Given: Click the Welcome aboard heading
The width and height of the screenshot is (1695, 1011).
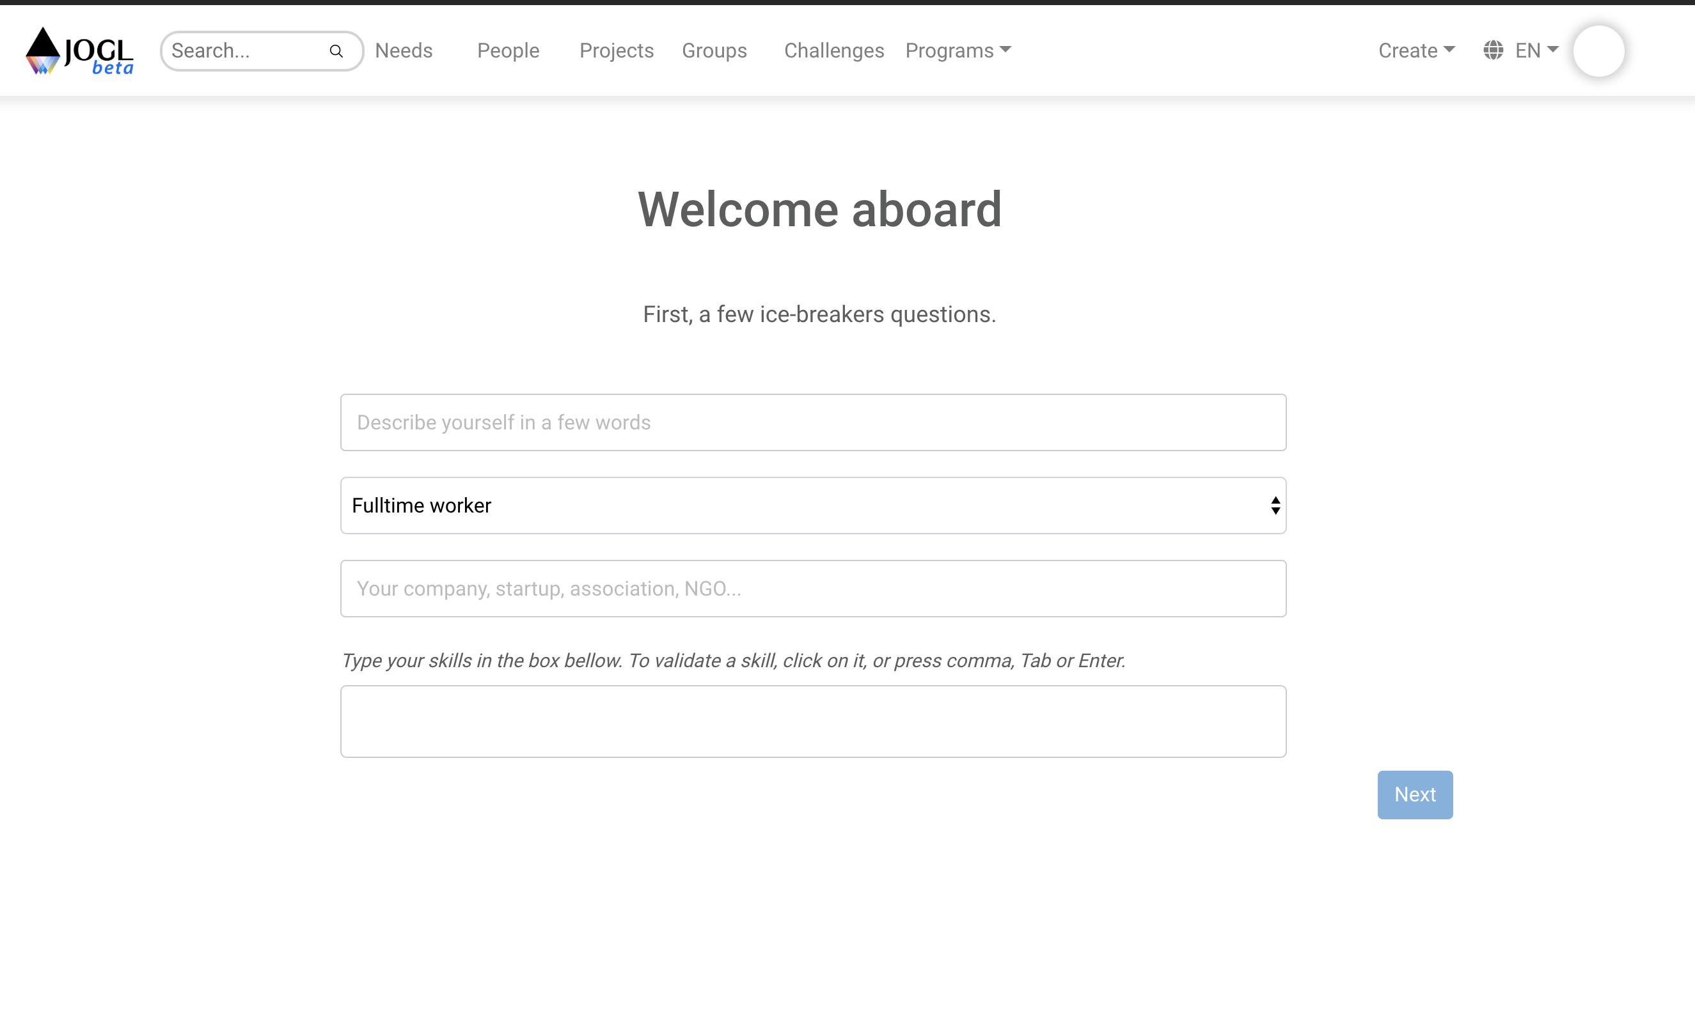Looking at the screenshot, I should (x=819, y=209).
